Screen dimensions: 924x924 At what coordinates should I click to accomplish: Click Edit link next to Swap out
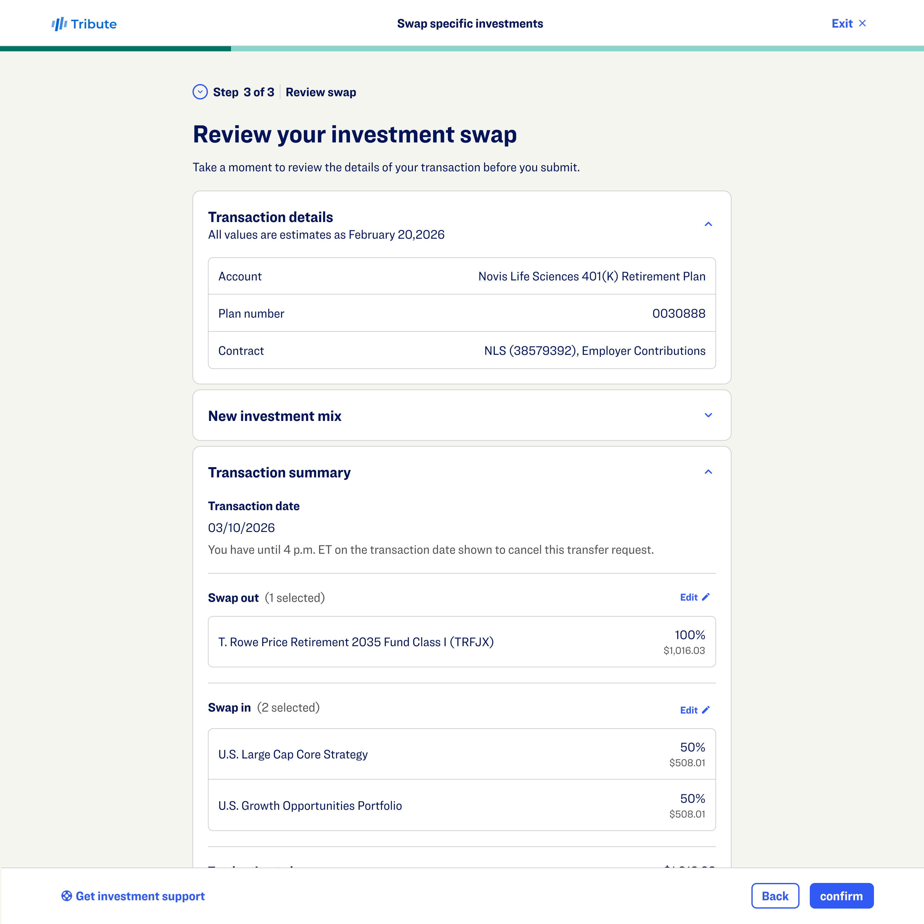(x=689, y=597)
